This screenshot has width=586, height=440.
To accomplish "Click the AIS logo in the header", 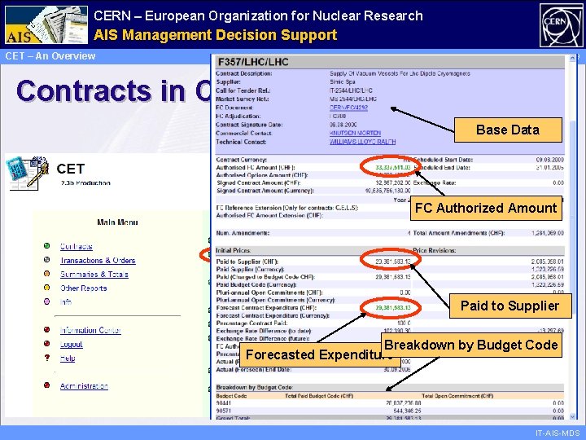I will tap(46, 24).
